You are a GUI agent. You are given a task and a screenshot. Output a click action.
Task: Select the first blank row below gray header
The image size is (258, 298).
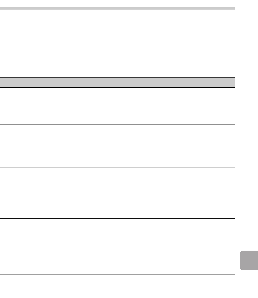pos(117,106)
